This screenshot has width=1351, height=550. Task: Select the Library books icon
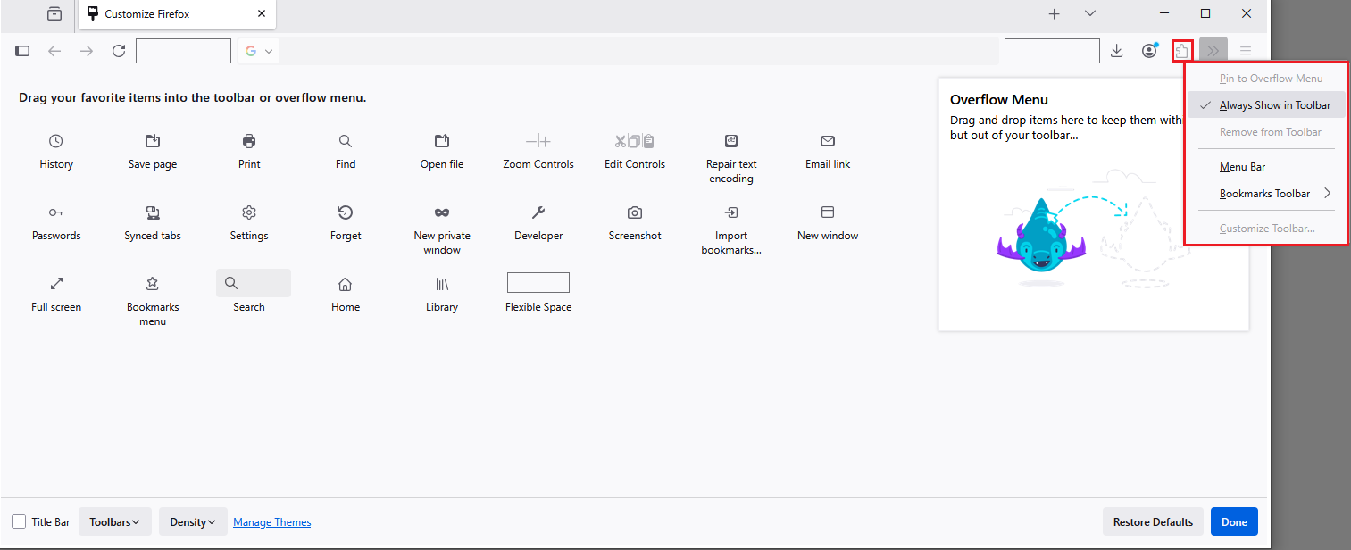click(x=442, y=284)
